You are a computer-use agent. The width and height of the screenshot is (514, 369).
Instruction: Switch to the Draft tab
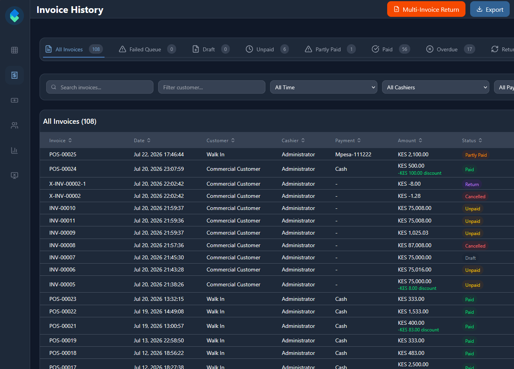point(211,49)
